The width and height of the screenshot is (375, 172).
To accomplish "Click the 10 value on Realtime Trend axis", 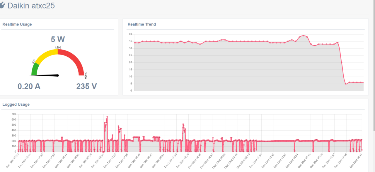I will click(x=130, y=77).
